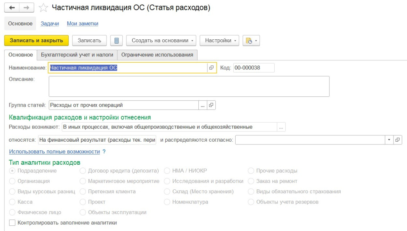Add page to favorites with star icon
The height and width of the screenshot is (231, 407).
point(43,8)
